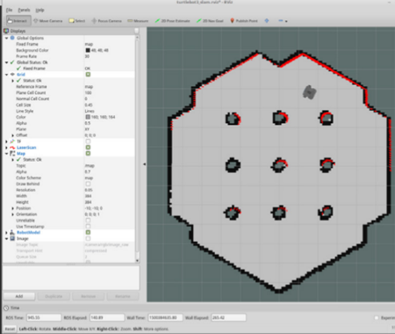Choose the Select tool in toolbar
395x334 pixels.
tap(77, 21)
